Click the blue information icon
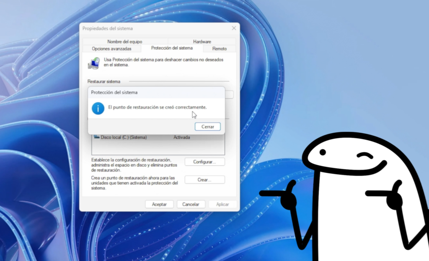 98,108
